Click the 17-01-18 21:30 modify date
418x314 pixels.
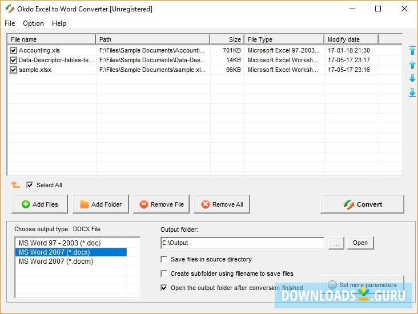[349, 50]
